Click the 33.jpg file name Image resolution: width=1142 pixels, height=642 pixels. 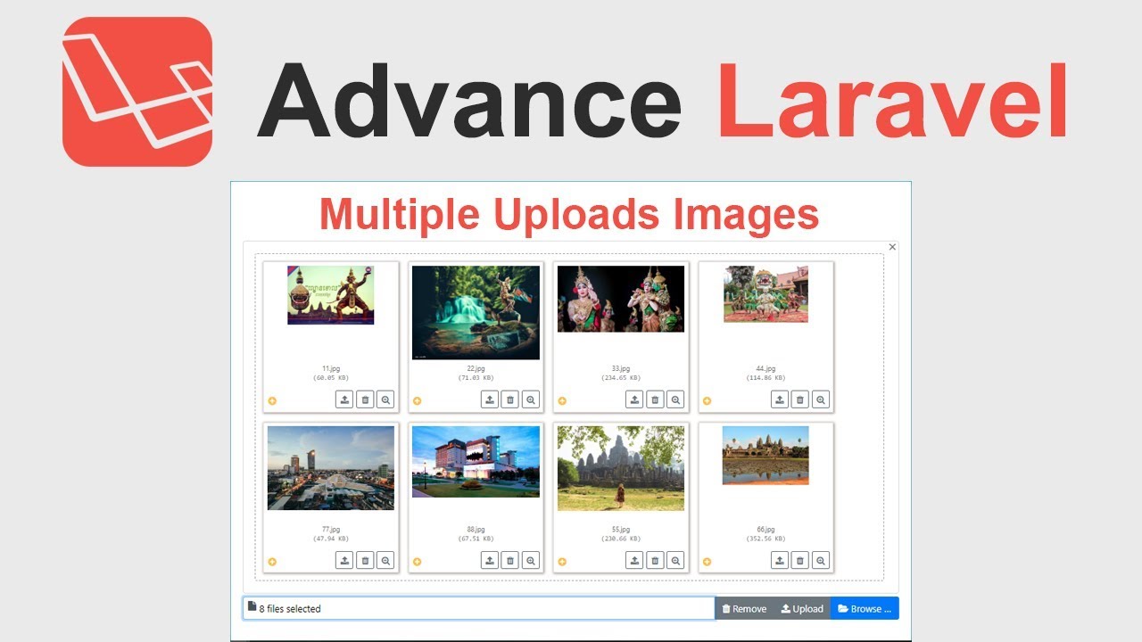621,368
